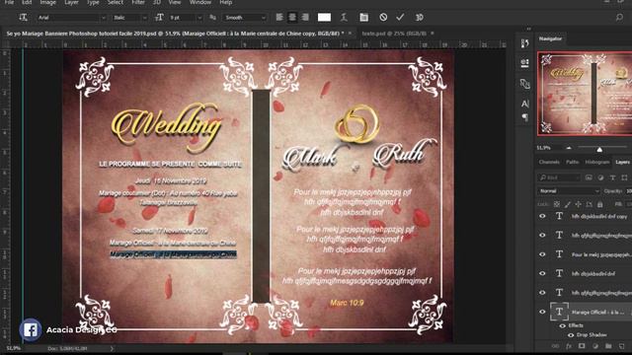Click link layers icon at panel bottom
632x355 pixels.
[555, 346]
